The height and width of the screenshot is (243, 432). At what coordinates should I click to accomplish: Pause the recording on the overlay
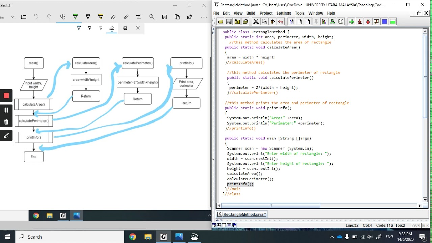6,110
